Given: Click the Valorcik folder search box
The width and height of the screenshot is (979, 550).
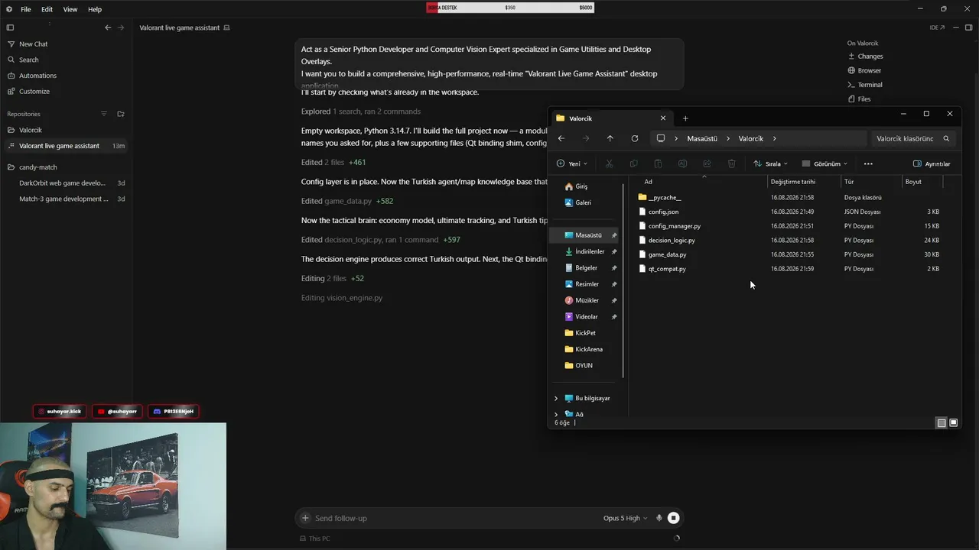Looking at the screenshot, I should coord(912,139).
